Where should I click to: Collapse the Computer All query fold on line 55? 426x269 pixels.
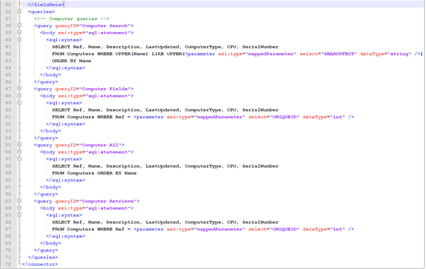[19, 145]
